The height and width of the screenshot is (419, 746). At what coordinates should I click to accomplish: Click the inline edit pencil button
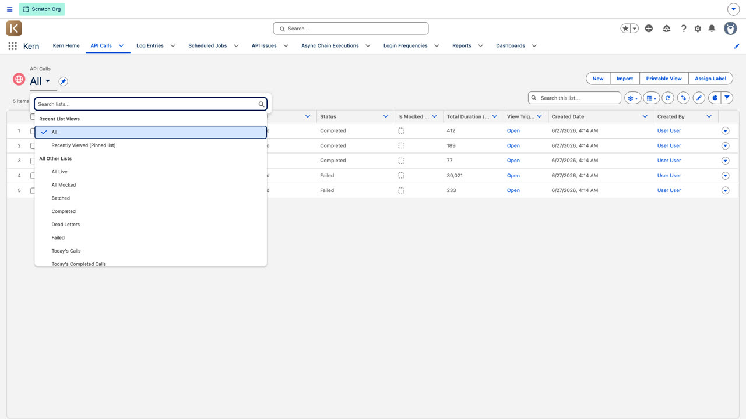[x=699, y=98]
